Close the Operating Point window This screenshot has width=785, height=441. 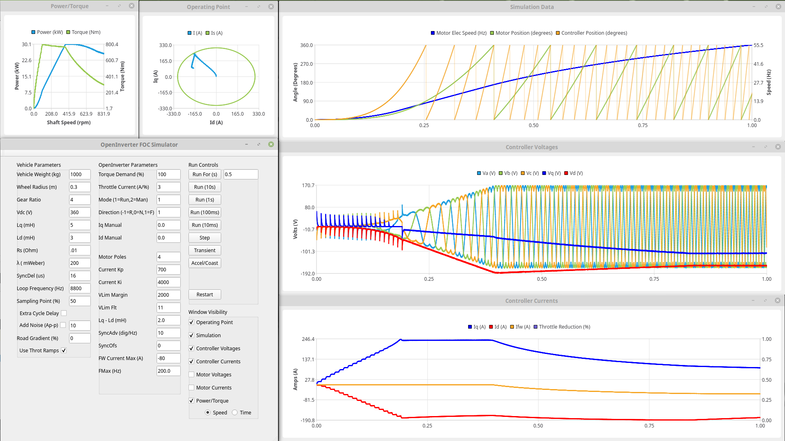coord(271,7)
